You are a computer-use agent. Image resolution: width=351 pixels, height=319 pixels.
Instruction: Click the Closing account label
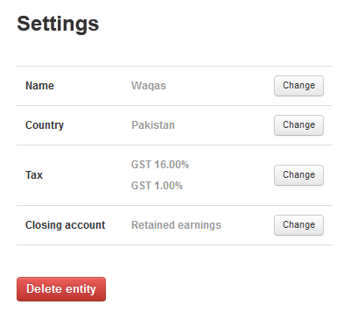click(x=66, y=225)
